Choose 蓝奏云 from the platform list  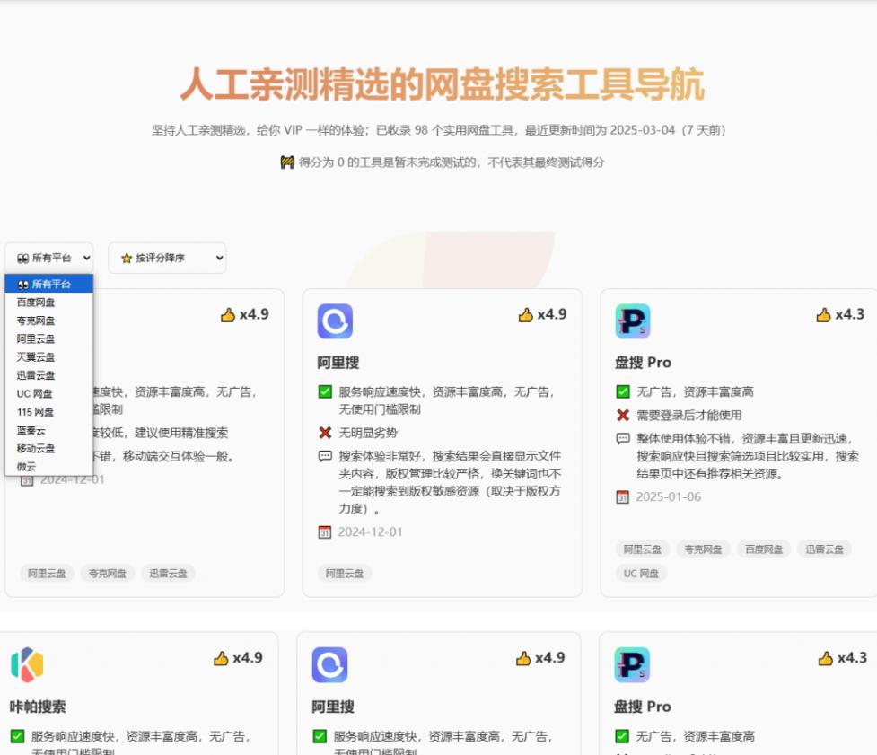(48, 430)
